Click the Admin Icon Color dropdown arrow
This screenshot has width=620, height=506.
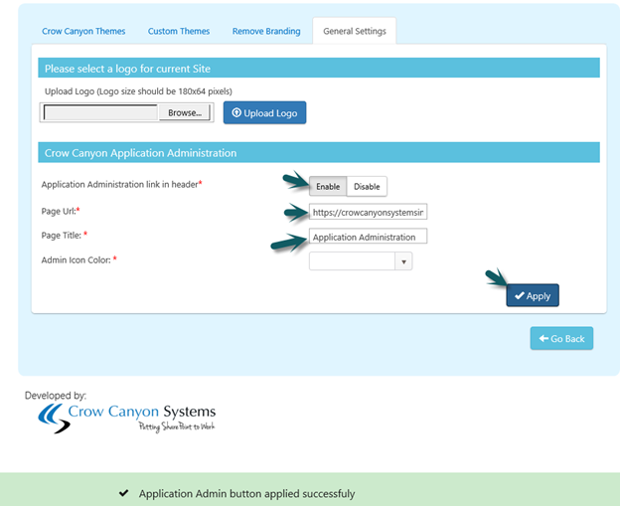(403, 261)
